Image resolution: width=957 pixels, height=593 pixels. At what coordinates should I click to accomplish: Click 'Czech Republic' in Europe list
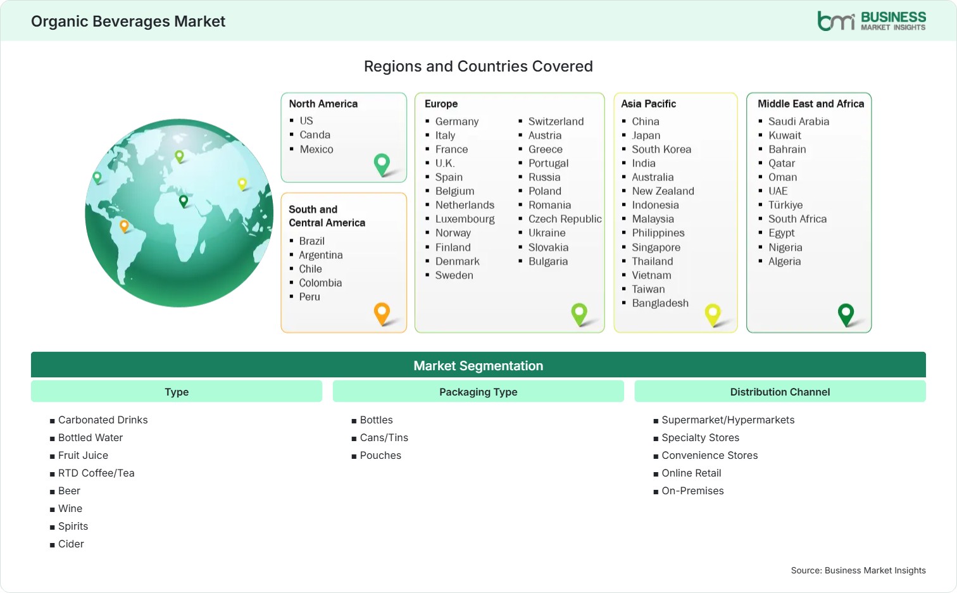(565, 219)
